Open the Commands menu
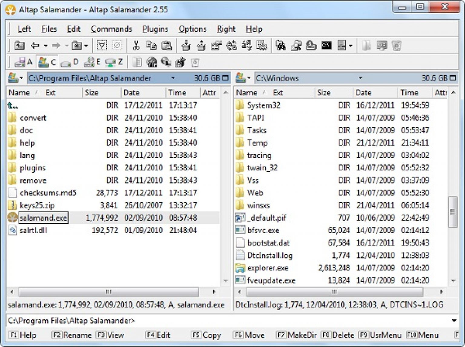The image size is (465, 347). 111,29
